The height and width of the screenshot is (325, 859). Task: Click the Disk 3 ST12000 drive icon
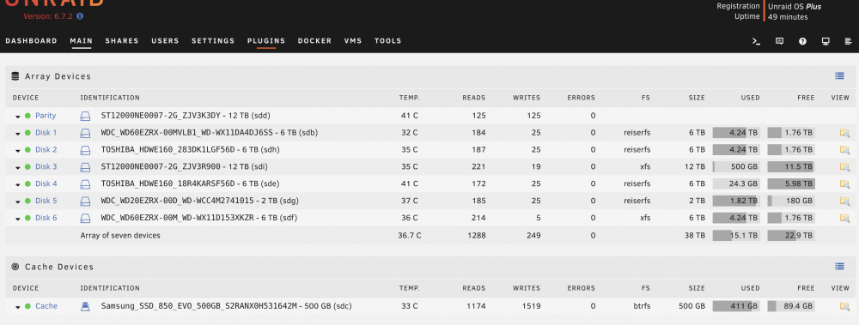coord(85,167)
